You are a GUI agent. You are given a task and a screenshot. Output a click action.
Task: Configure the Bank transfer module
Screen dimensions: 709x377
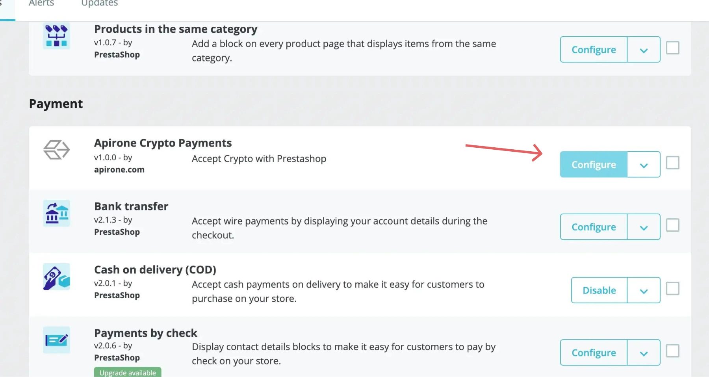(x=594, y=227)
